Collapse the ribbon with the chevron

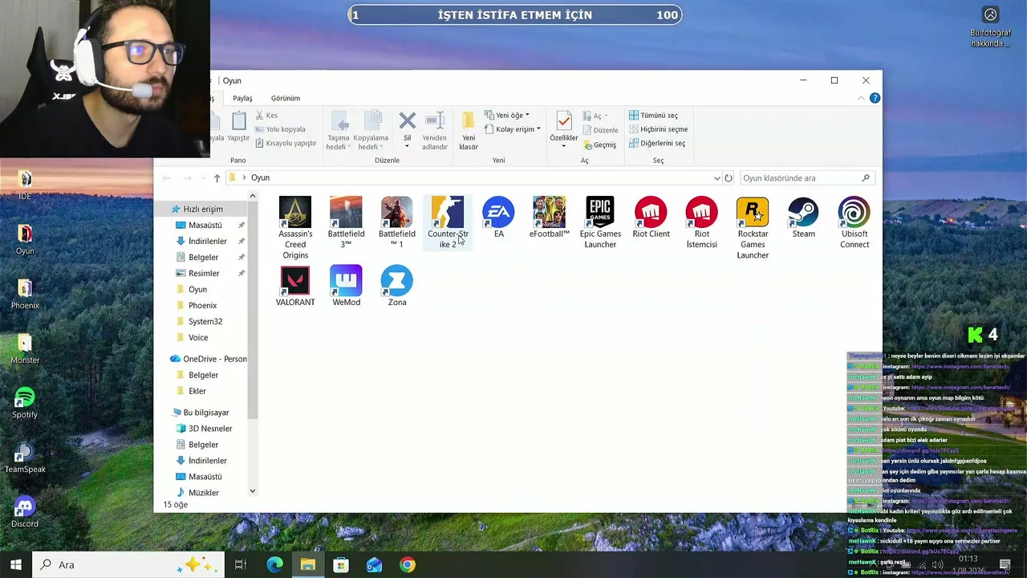pos(861,98)
